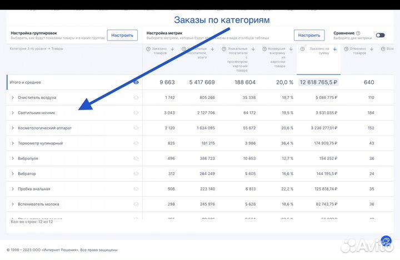Expand the Вспениватель молока category

click(12, 204)
